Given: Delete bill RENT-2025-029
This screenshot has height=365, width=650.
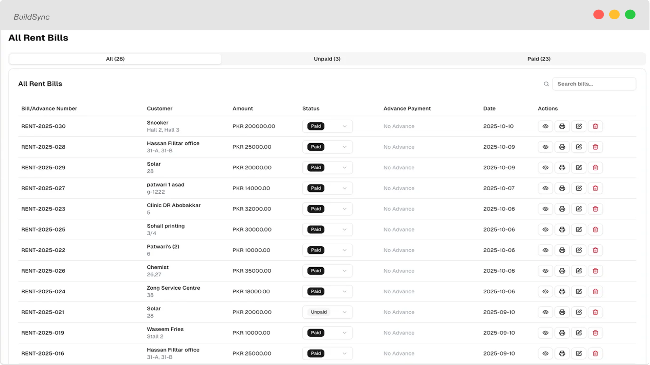Looking at the screenshot, I should coord(595,167).
